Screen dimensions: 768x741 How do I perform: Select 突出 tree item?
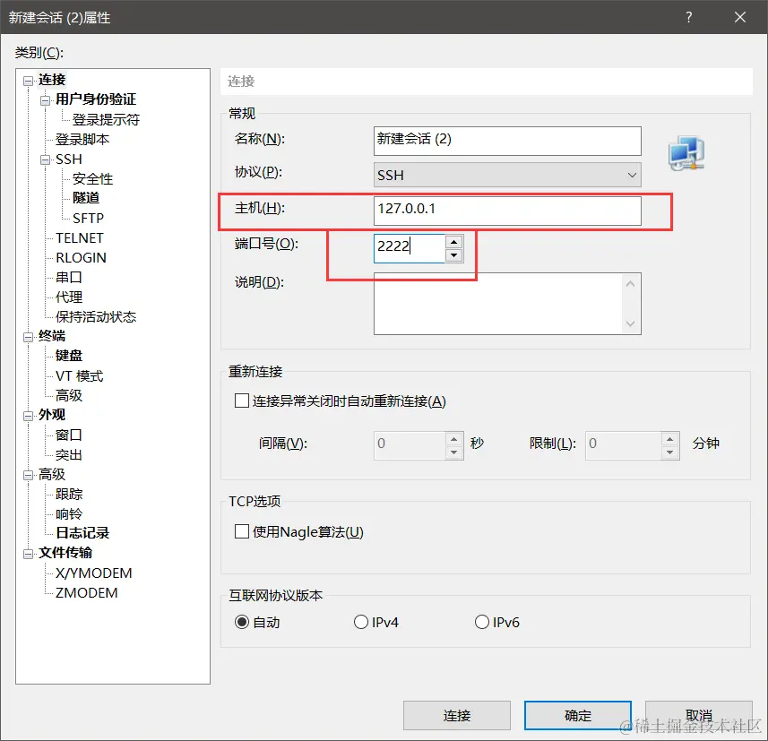tap(69, 455)
